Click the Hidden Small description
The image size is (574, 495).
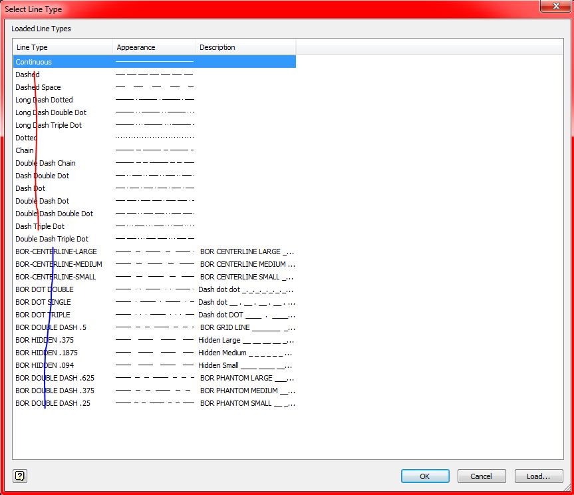(x=245, y=365)
